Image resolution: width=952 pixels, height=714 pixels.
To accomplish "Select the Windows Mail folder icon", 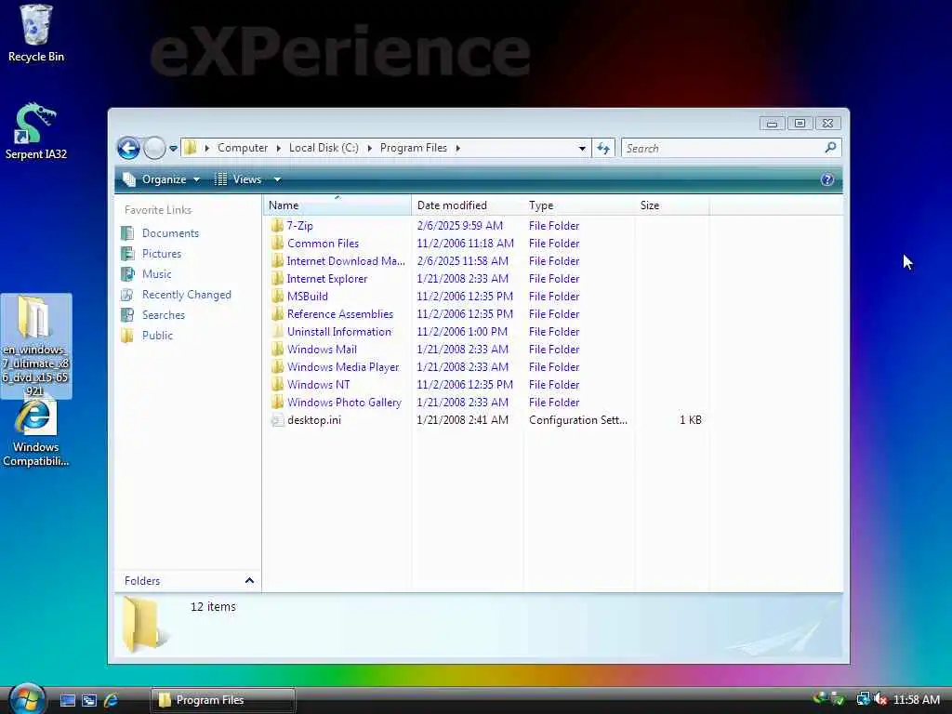I will pyautogui.click(x=277, y=350).
